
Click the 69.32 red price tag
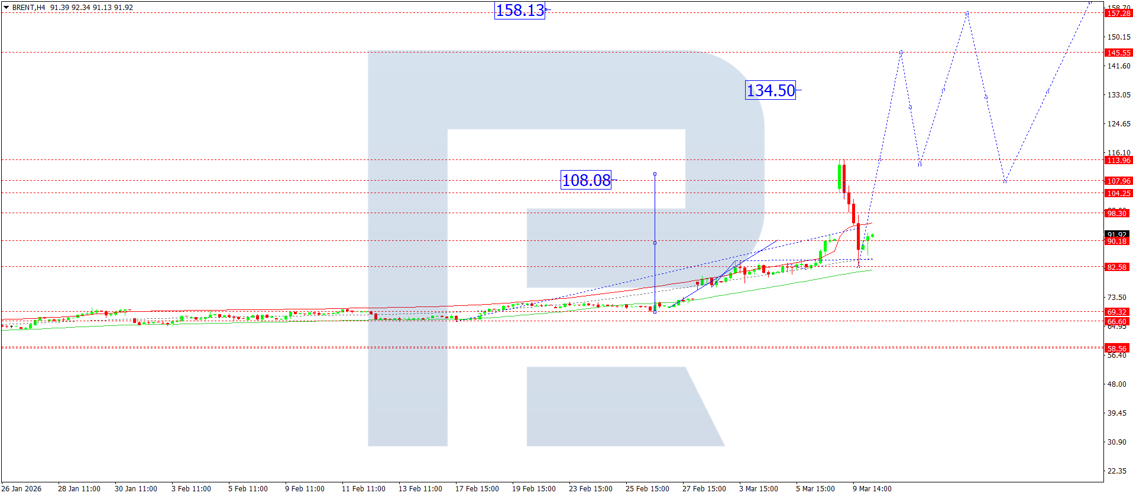1116,312
